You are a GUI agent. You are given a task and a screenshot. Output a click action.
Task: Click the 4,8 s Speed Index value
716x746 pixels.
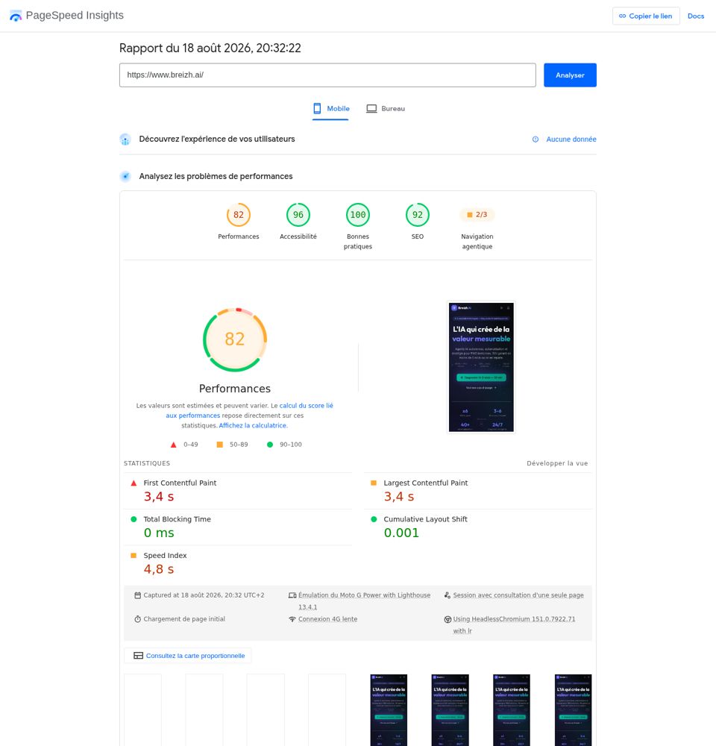click(x=159, y=569)
